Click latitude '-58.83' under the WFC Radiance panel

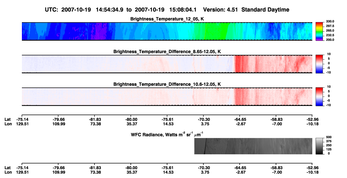276,168
